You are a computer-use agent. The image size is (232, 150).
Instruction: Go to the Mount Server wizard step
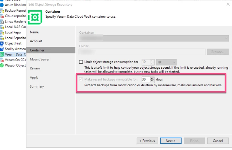(40, 59)
